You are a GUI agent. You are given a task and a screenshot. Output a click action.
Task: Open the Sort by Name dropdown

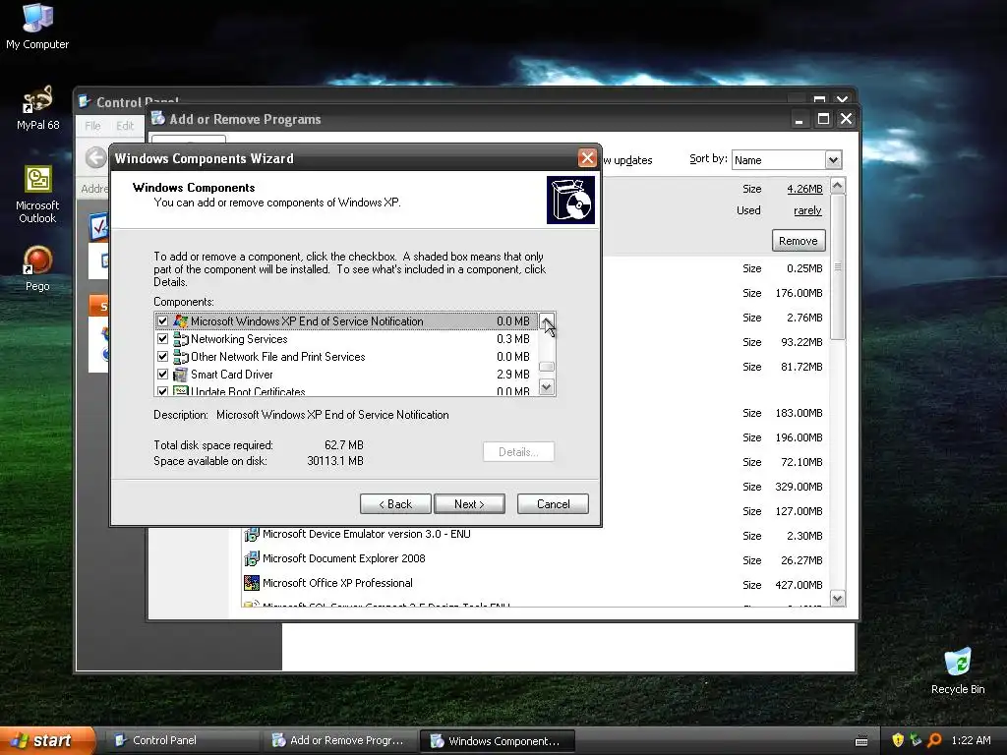point(833,160)
